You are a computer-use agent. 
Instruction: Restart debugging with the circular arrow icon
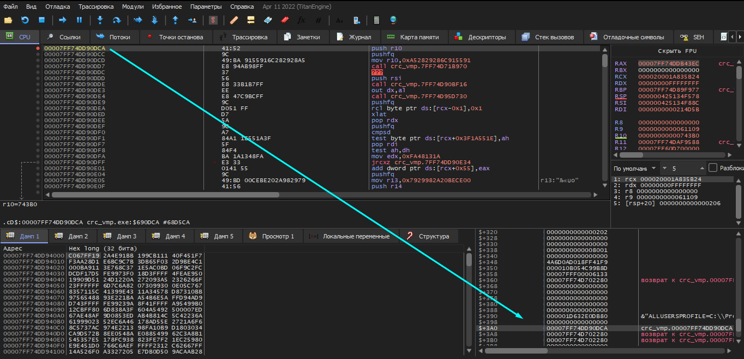coord(25,20)
